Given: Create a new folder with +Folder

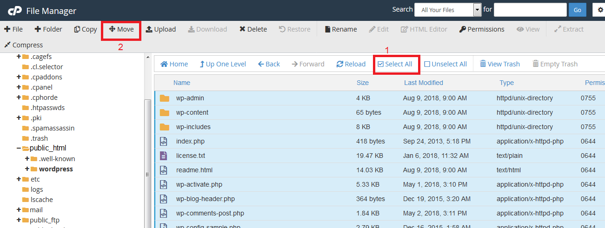Looking at the screenshot, I should 48,29.
